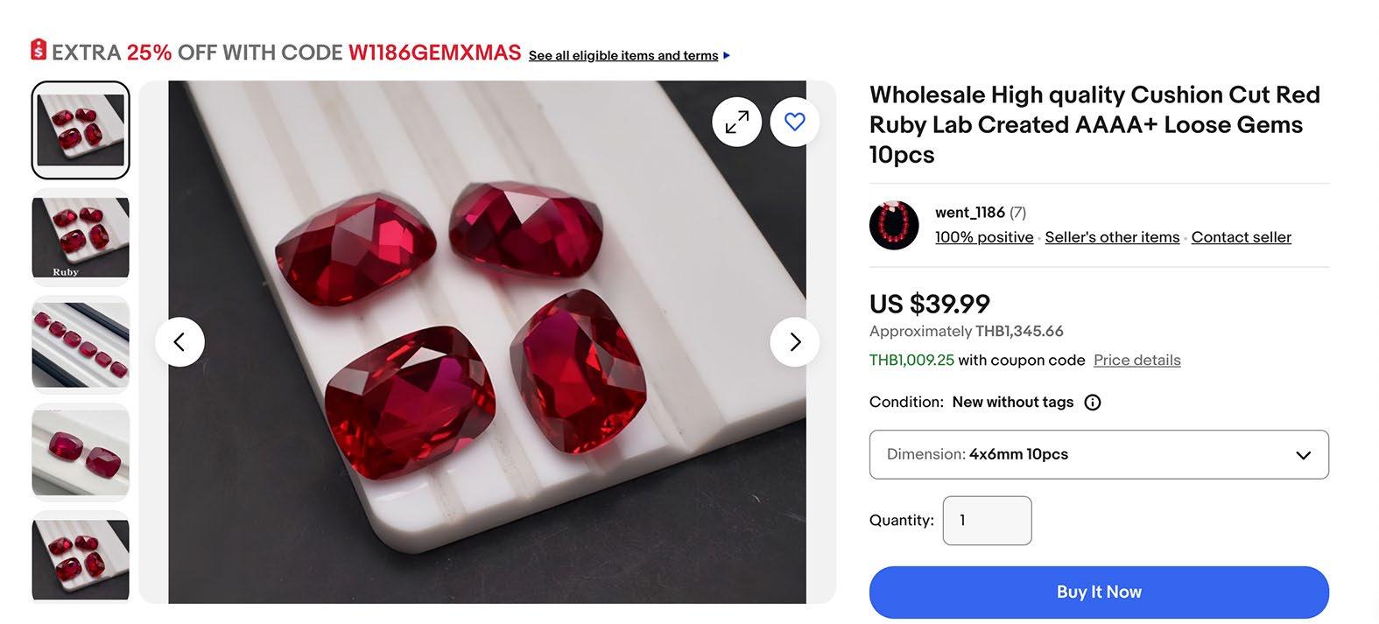Add item to watchlist with heart icon
This screenshot has width=1379, height=624.
794,122
